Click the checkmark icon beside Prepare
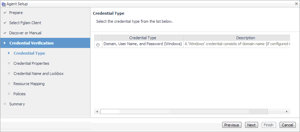 5,13
